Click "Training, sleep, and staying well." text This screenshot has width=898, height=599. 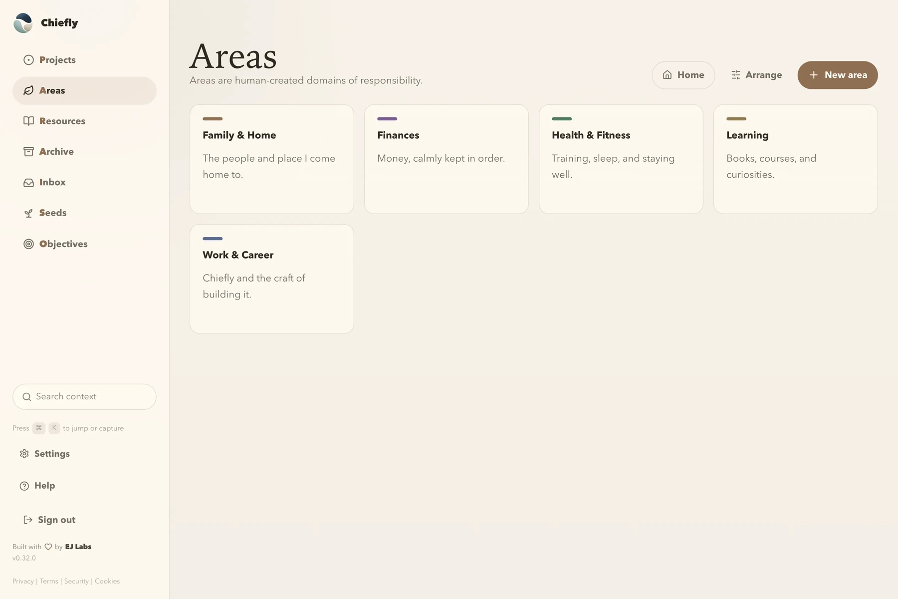613,166
